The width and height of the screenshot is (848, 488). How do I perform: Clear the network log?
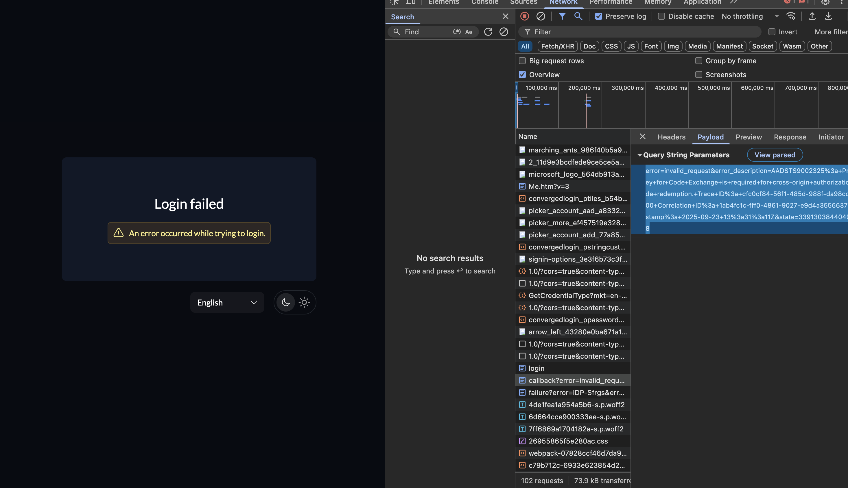(541, 16)
